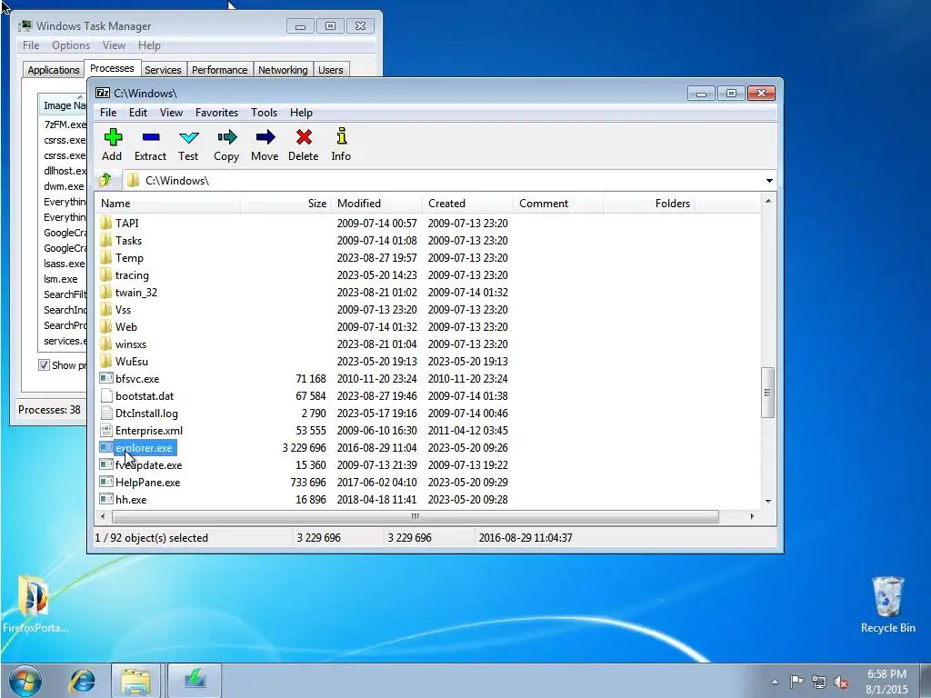Screen dimensions: 931x698
Task: Open the Windows Start button
Action: [25, 680]
